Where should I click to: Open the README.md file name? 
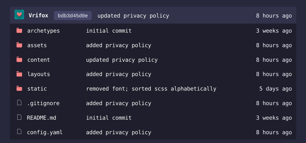[42, 118]
